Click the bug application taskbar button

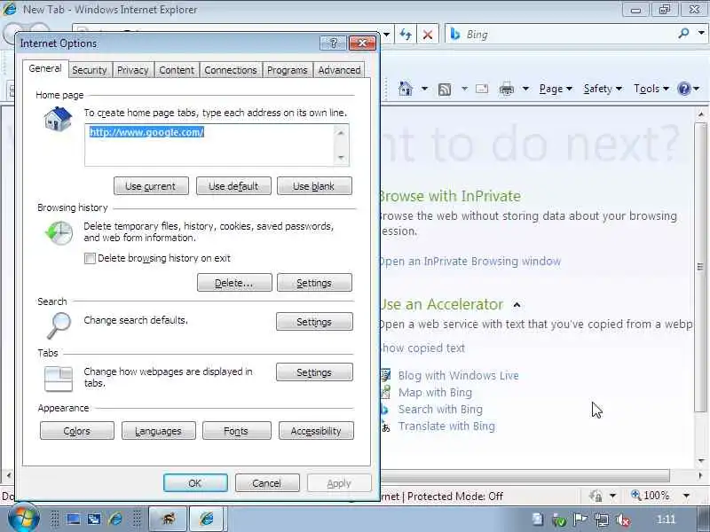click(x=168, y=519)
